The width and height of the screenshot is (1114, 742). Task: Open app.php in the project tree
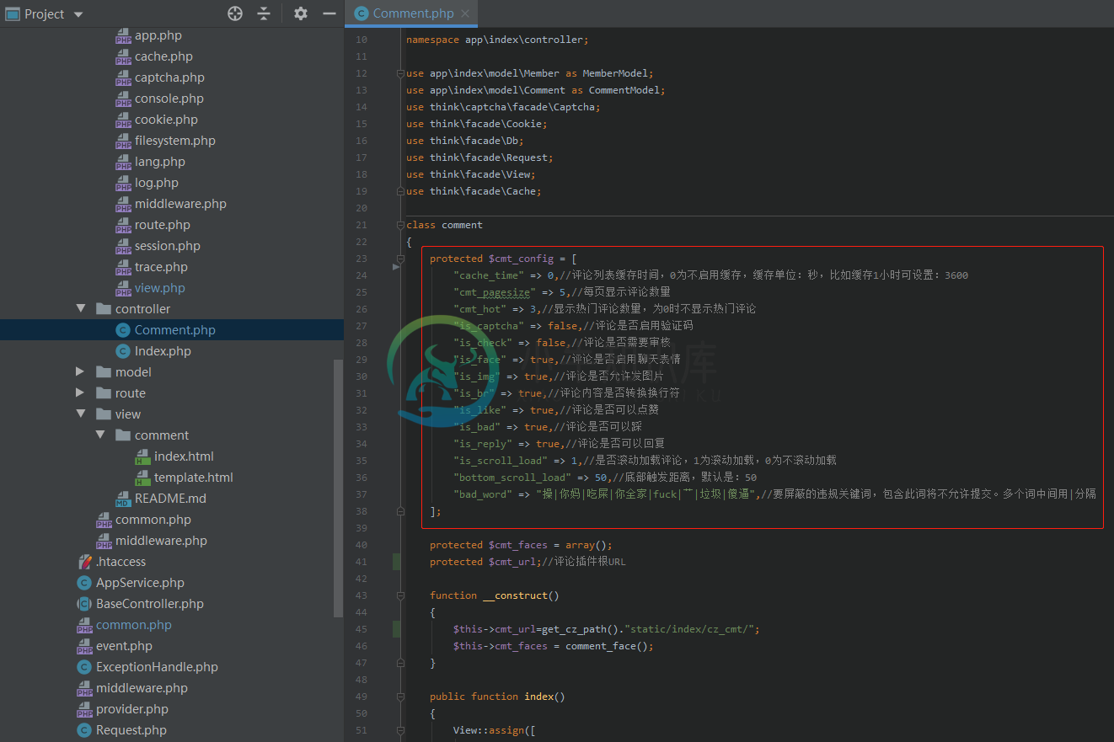158,35
